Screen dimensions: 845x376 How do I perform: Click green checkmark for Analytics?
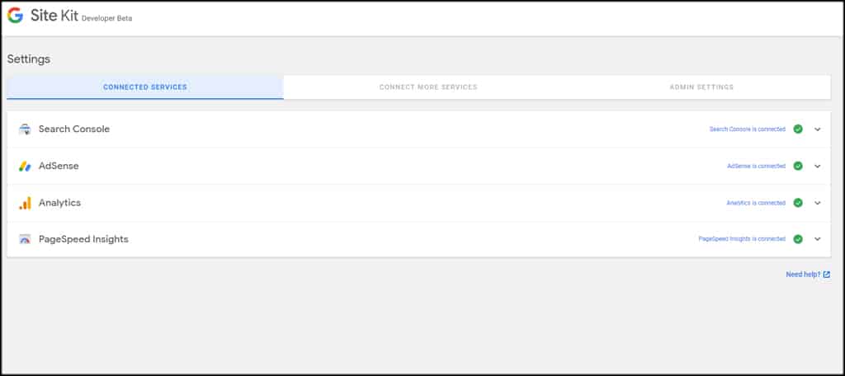point(798,203)
